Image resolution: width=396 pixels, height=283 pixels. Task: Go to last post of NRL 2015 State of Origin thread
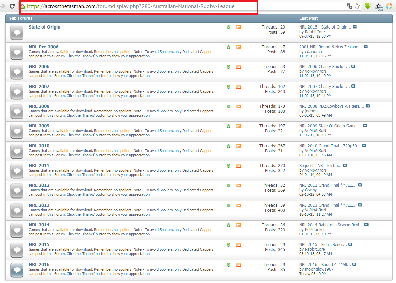click(x=355, y=27)
